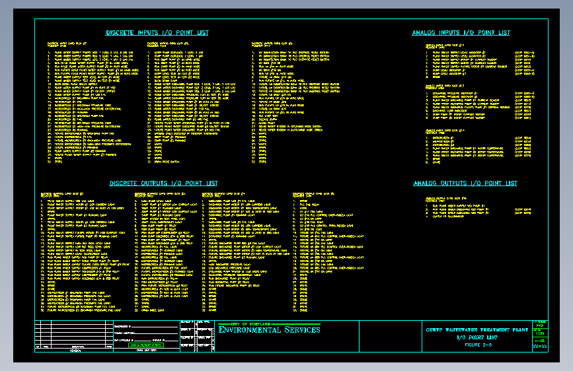Click the "DISCRETE OUTPUTS I/O POINT LIST" heading
This screenshot has height=371, width=573.
click(164, 184)
